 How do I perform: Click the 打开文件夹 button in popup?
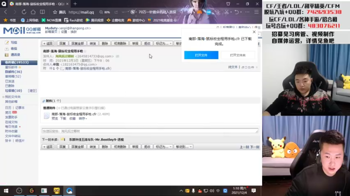coord(238,55)
